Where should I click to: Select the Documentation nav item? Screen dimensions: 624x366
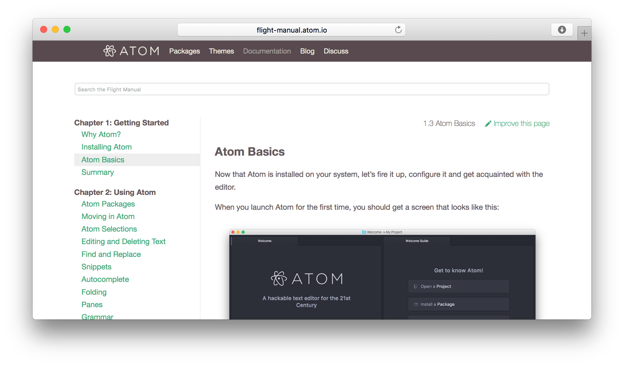(267, 51)
